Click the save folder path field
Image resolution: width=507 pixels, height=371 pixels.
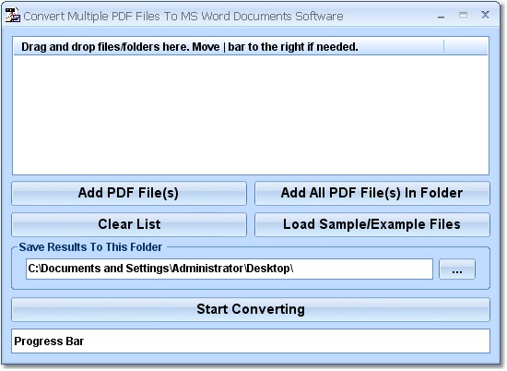pyautogui.click(x=230, y=269)
